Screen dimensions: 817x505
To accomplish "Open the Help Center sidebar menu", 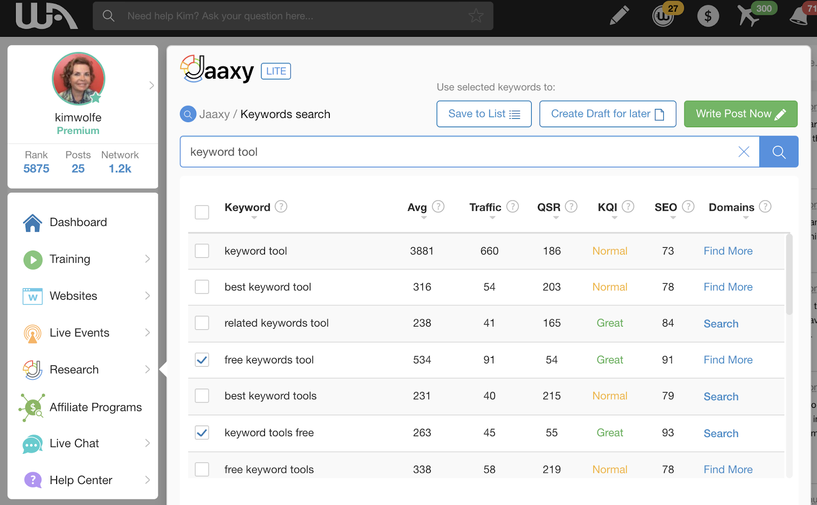I will pyautogui.click(x=81, y=480).
